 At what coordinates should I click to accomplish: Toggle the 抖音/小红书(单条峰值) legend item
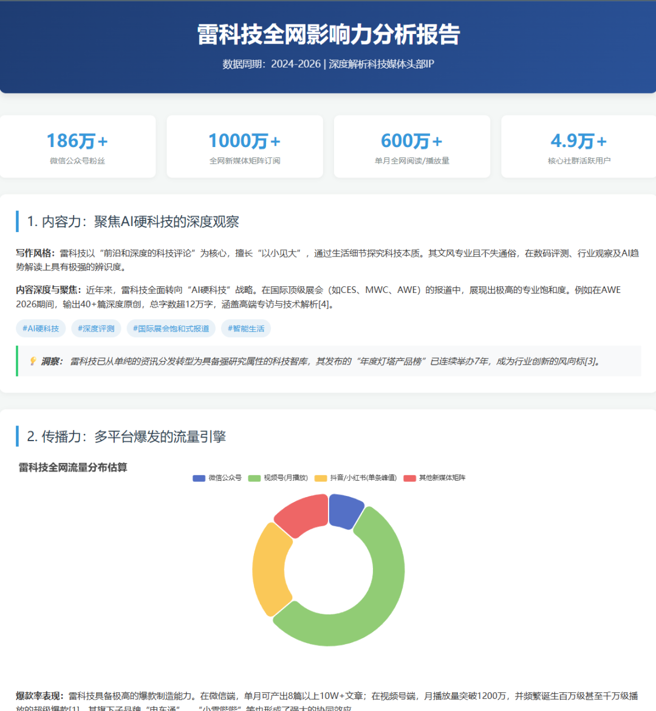(355, 478)
